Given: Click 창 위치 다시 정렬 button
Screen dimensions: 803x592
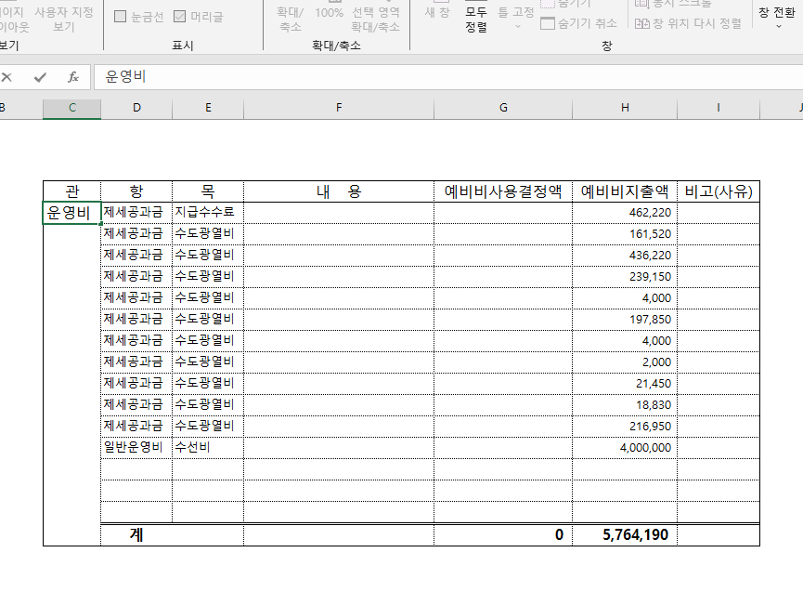Looking at the screenshot, I should click(x=688, y=23).
